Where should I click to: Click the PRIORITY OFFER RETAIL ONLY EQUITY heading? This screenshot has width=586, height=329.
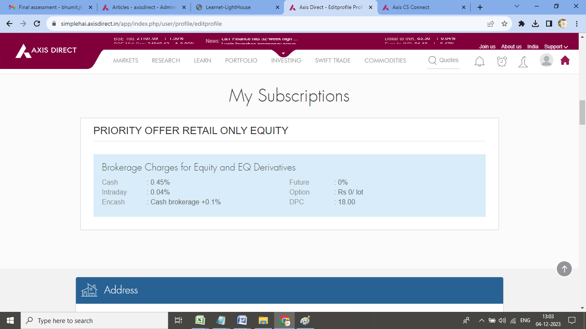point(191,131)
